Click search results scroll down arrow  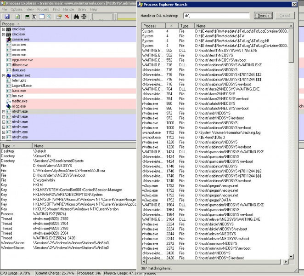(291, 257)
